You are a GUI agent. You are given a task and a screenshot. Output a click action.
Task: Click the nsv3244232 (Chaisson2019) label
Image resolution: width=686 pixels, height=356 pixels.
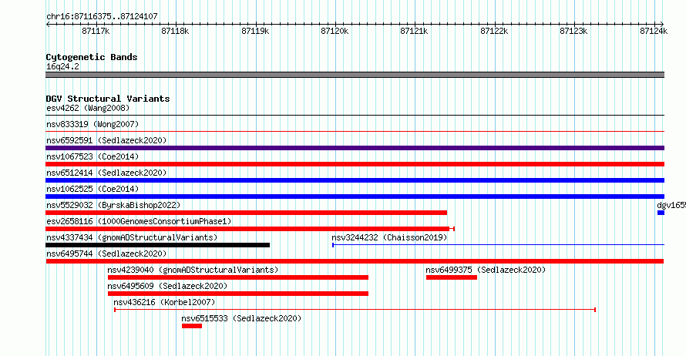(389, 237)
